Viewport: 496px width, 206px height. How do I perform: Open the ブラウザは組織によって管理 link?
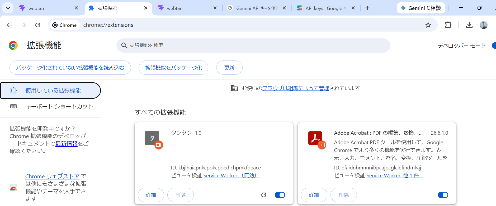(296, 88)
